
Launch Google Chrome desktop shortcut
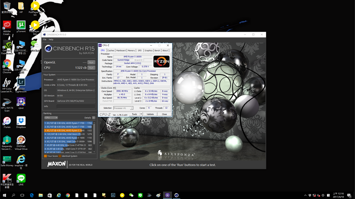[x=7, y=66]
